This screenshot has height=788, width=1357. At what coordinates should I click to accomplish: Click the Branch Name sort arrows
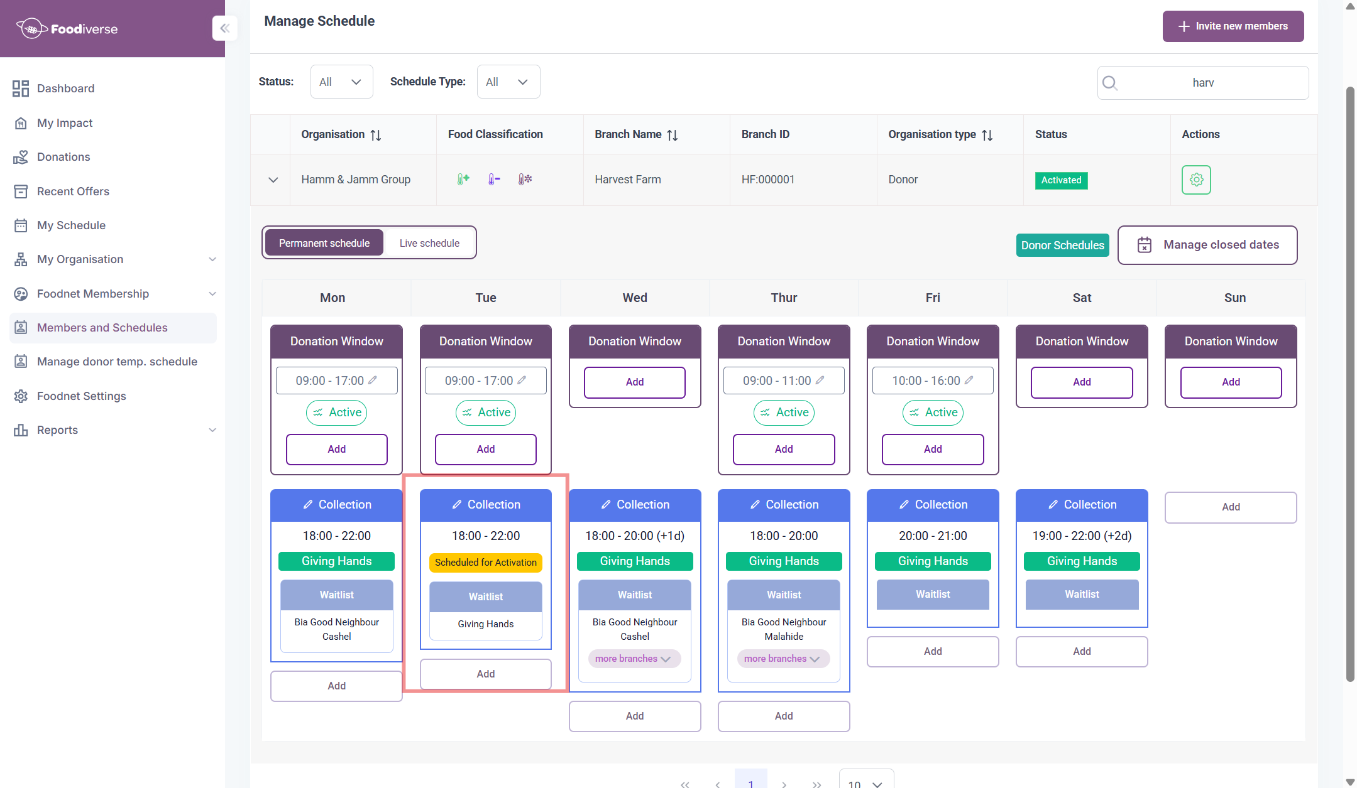click(x=673, y=135)
